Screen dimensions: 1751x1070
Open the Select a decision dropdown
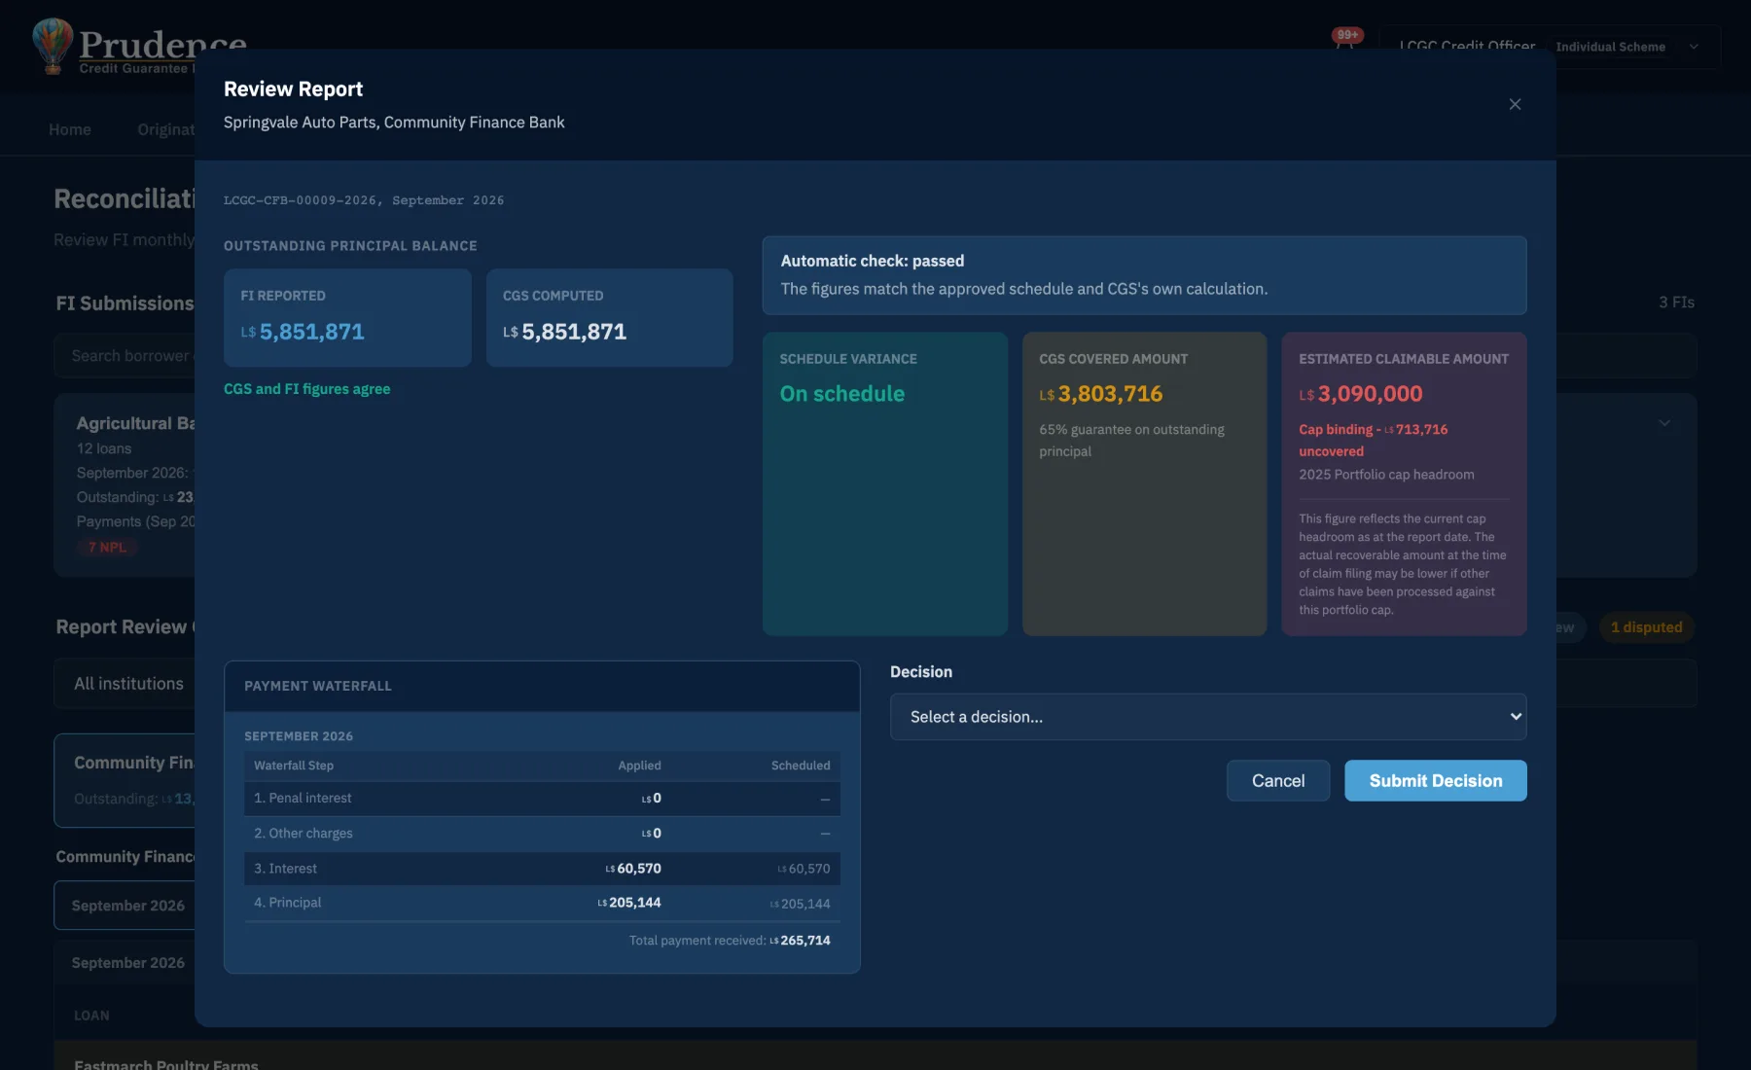1207,717
